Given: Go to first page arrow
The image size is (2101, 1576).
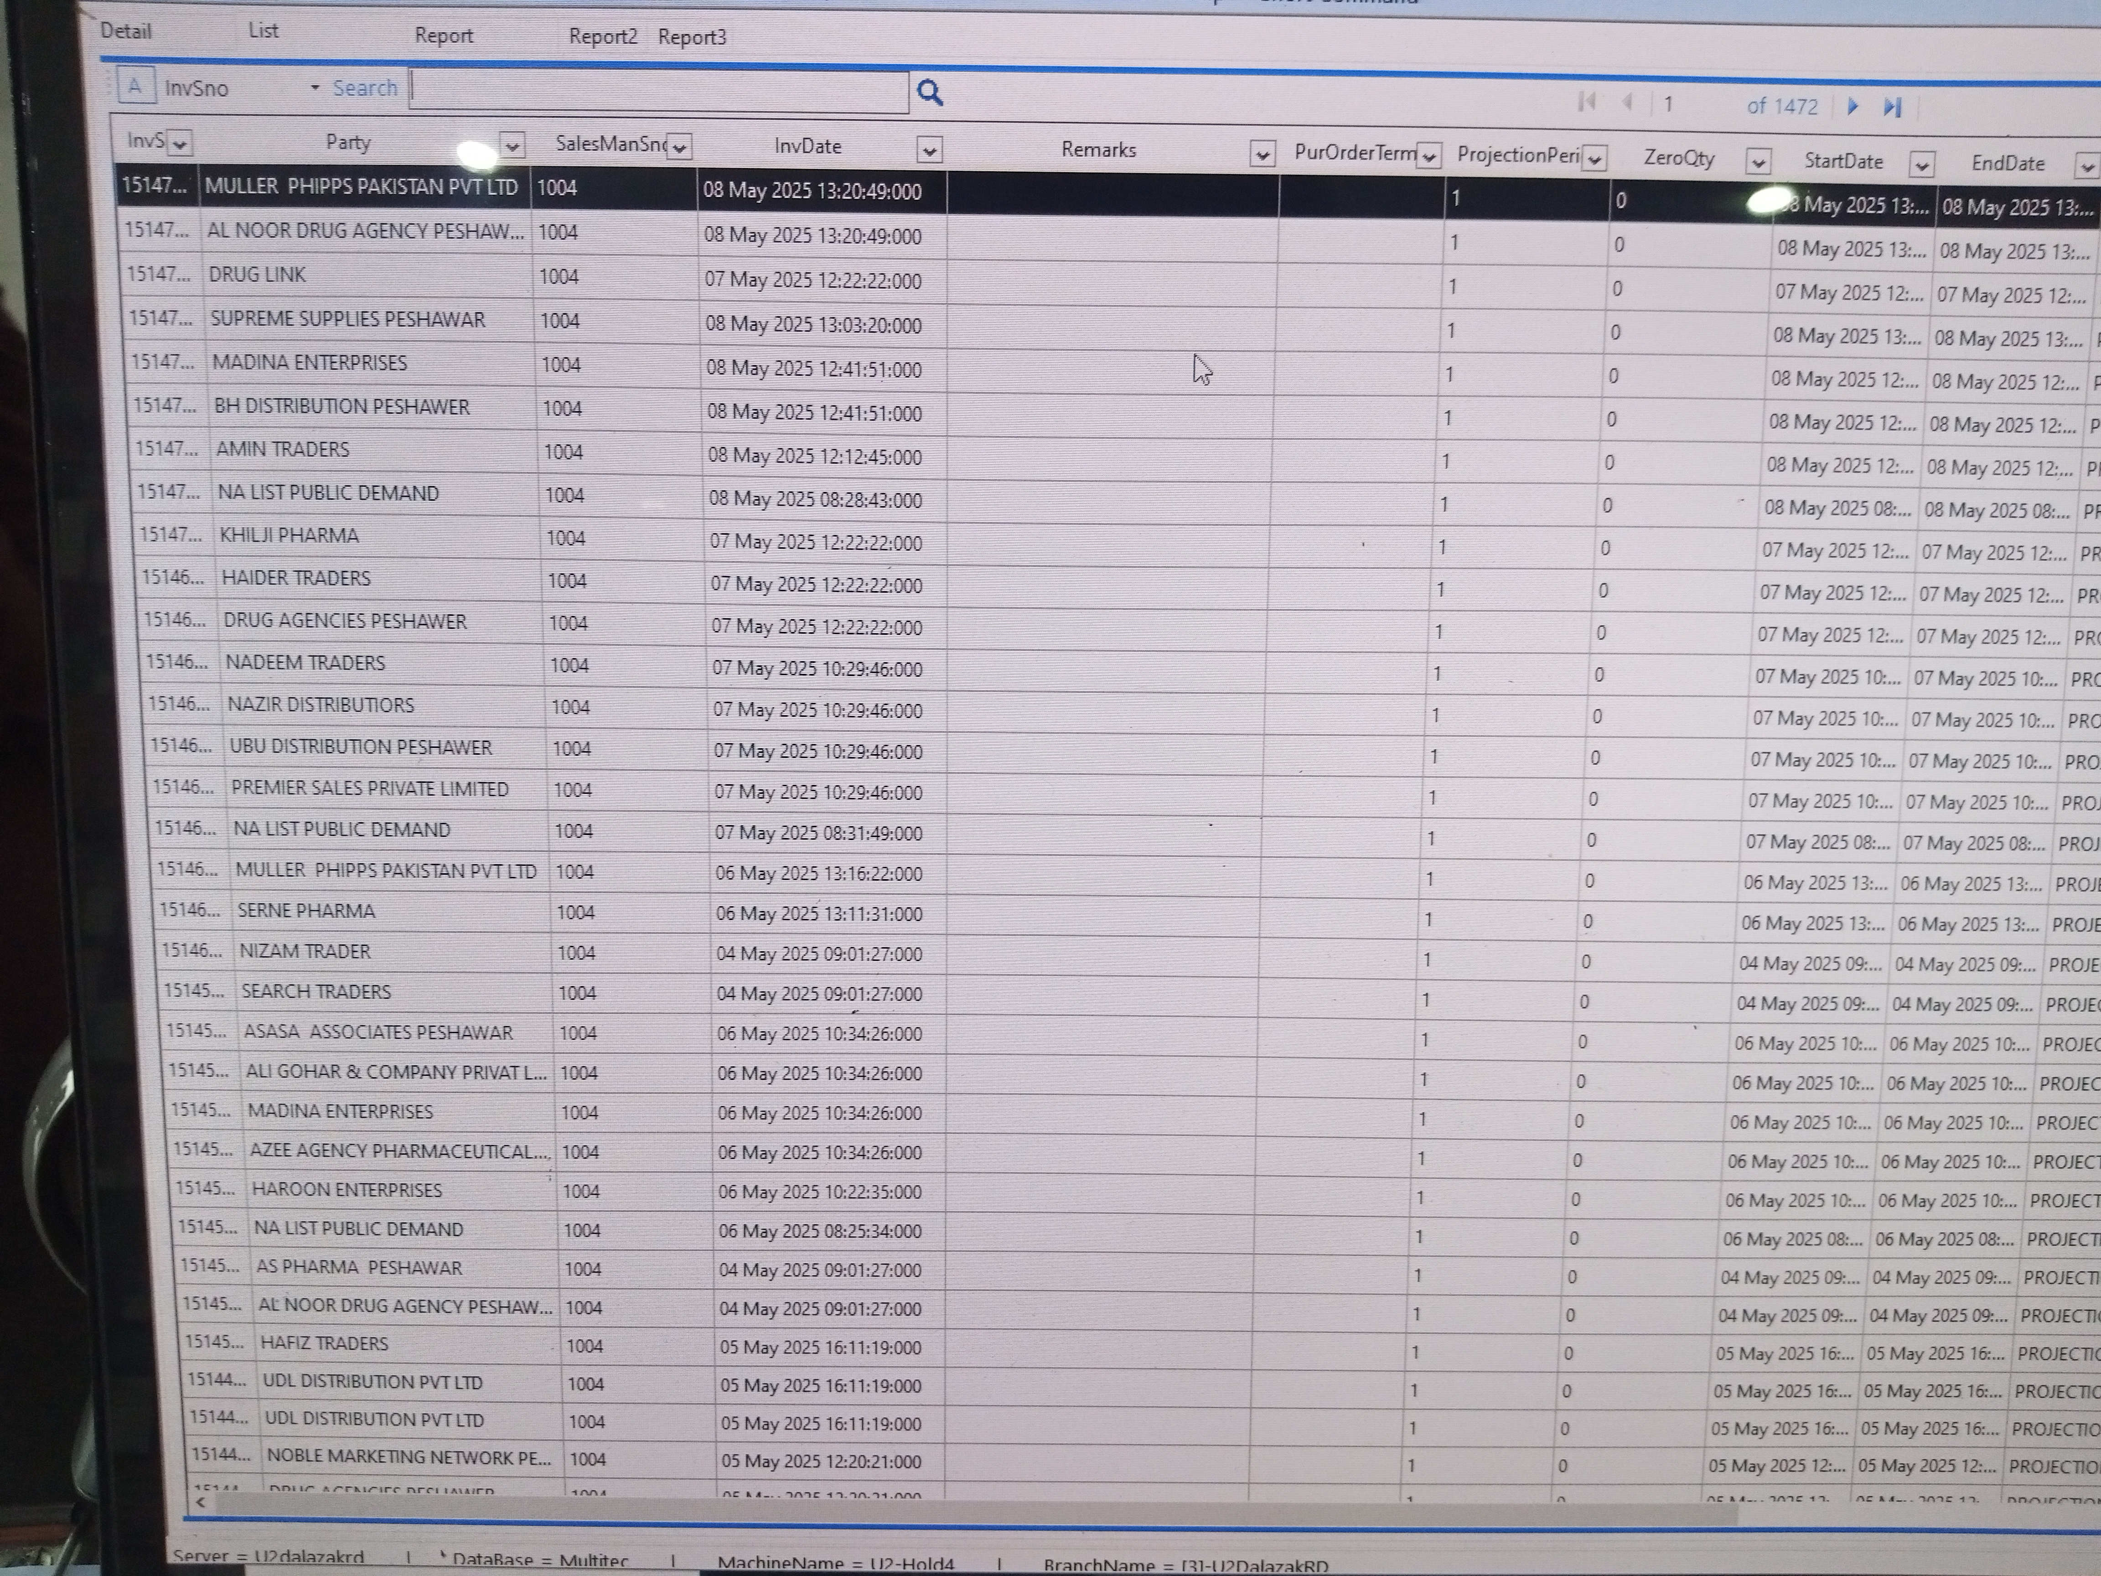Looking at the screenshot, I should [1586, 102].
